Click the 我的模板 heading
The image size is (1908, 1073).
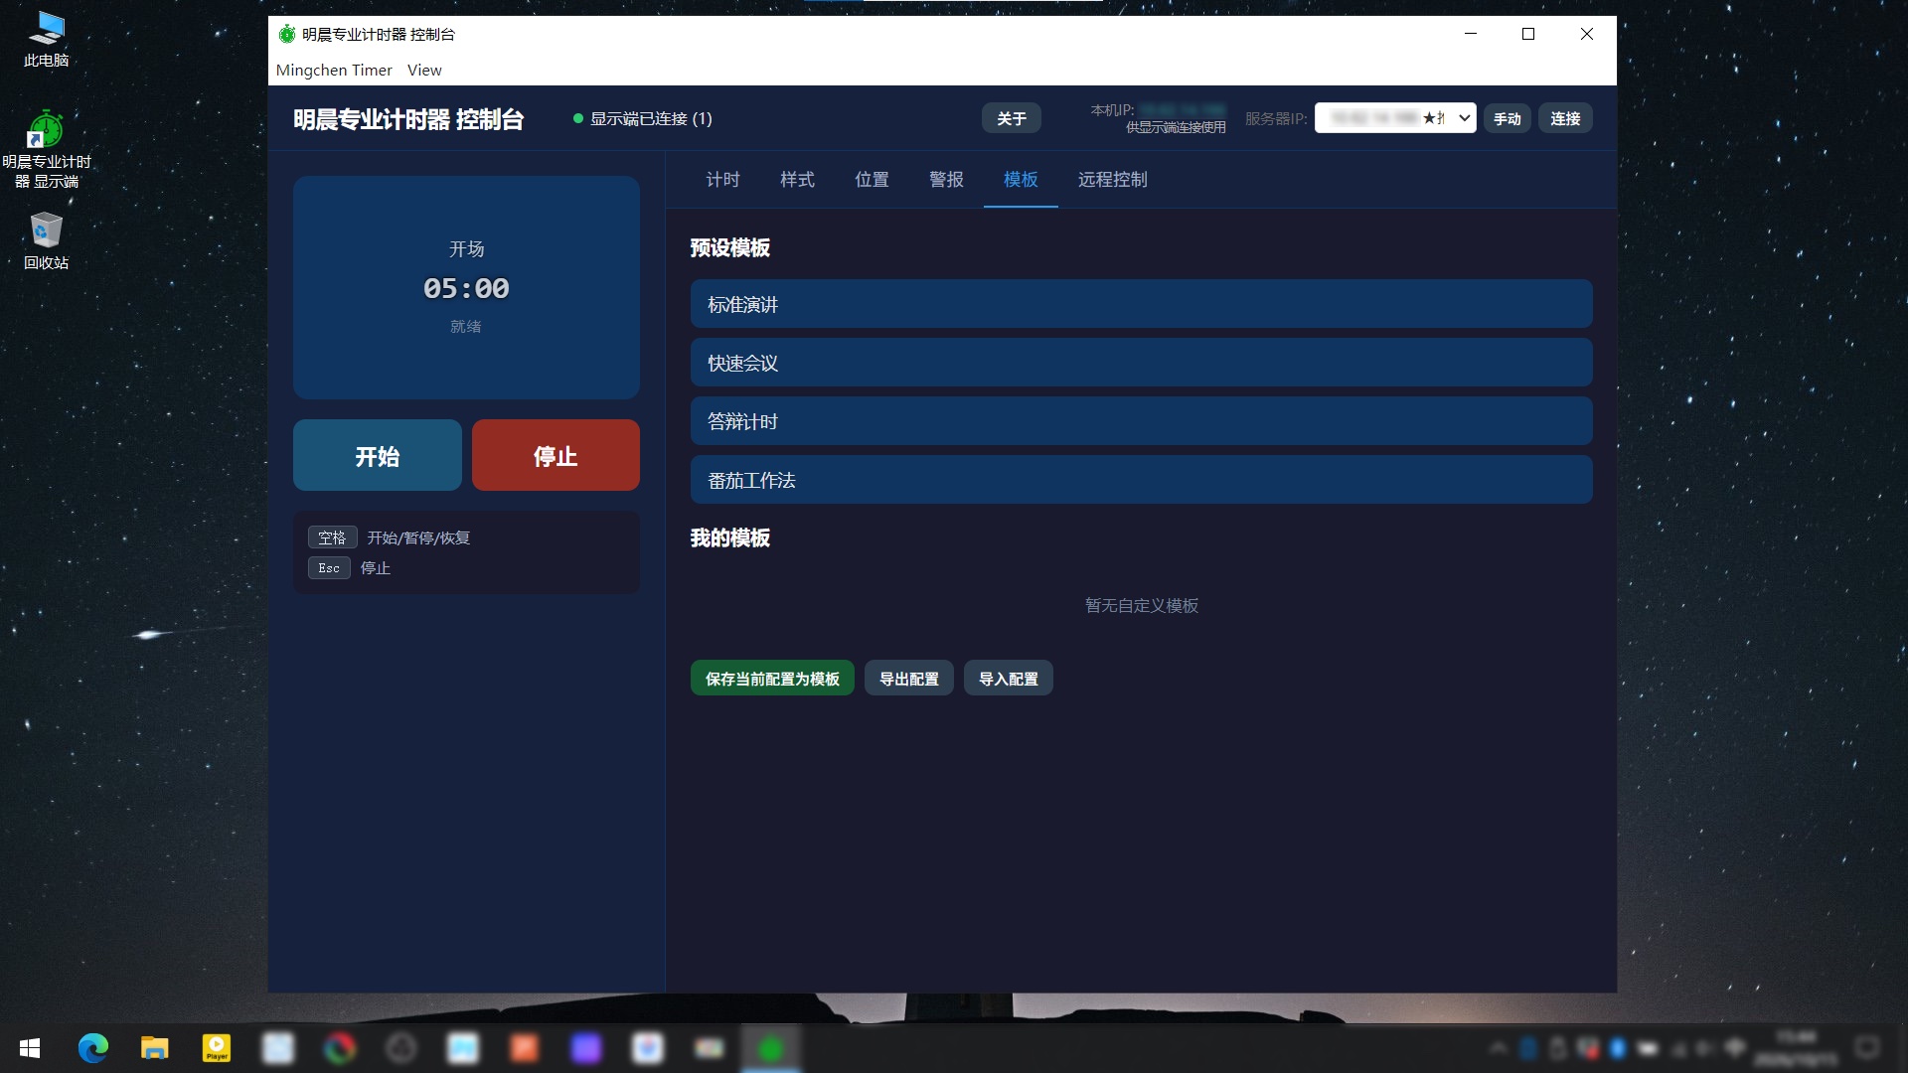tap(729, 537)
